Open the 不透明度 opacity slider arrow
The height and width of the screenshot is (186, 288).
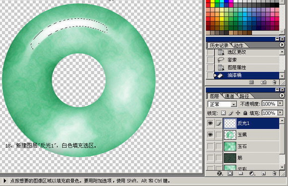(280, 103)
